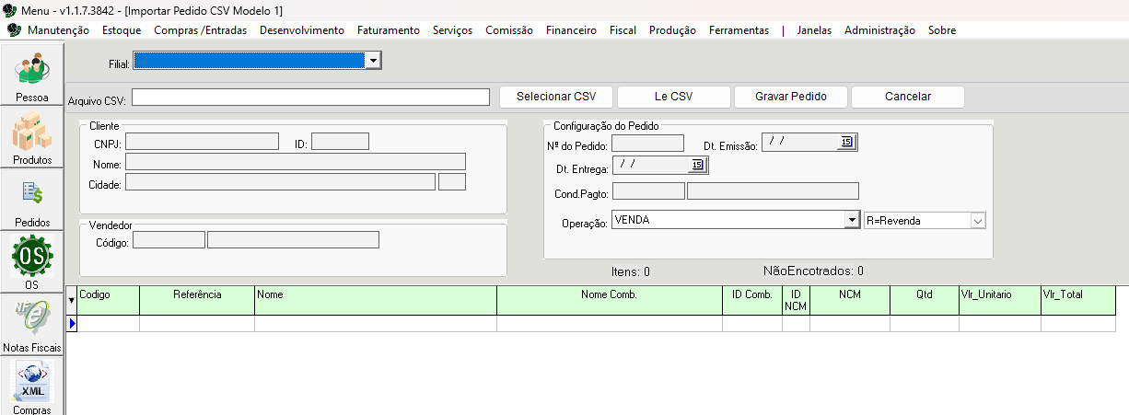Focus the client Nome field
The height and width of the screenshot is (415, 1129).
[296, 162]
